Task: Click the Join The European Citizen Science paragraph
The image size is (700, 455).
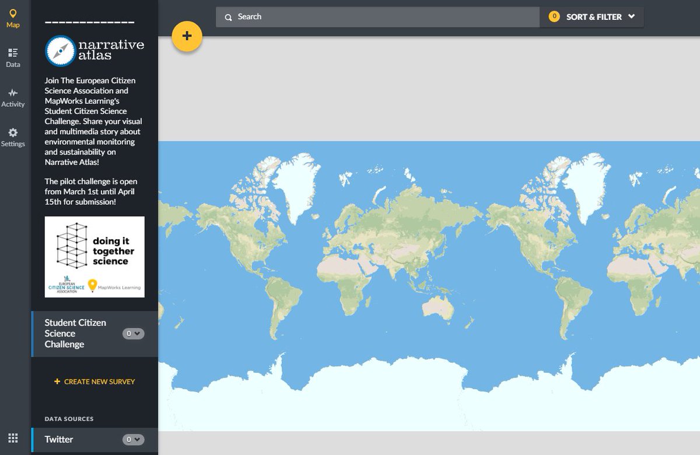Action: 94,121
